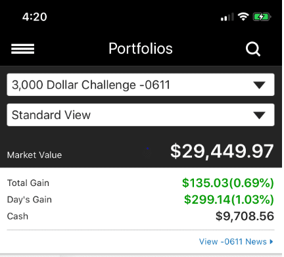Expand the 3,000 Dollar Challenge -0611 dropdown arrow
Image resolution: width=284 pixels, height=257 pixels.
[259, 85]
